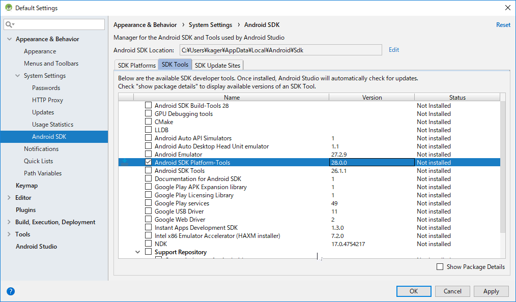This screenshot has height=302, width=516.
Task: Click the Android Studio logo in title bar
Action: 9,8
